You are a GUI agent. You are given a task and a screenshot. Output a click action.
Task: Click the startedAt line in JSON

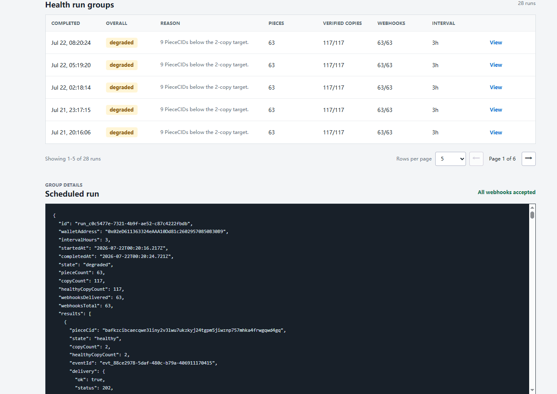(113, 248)
